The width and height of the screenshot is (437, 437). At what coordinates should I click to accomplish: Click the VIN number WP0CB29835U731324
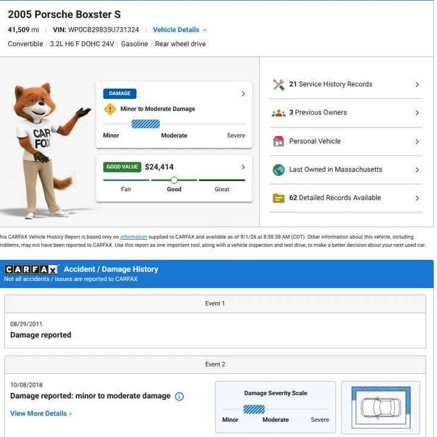pos(103,30)
